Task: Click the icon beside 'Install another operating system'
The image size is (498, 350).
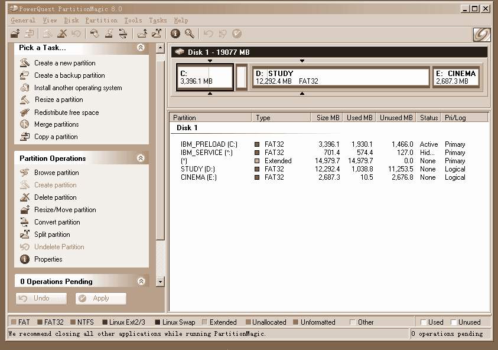Action: pyautogui.click(x=25, y=87)
